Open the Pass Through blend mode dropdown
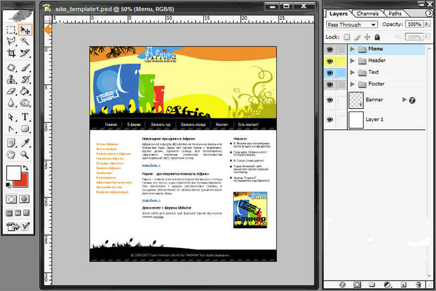 click(x=352, y=24)
